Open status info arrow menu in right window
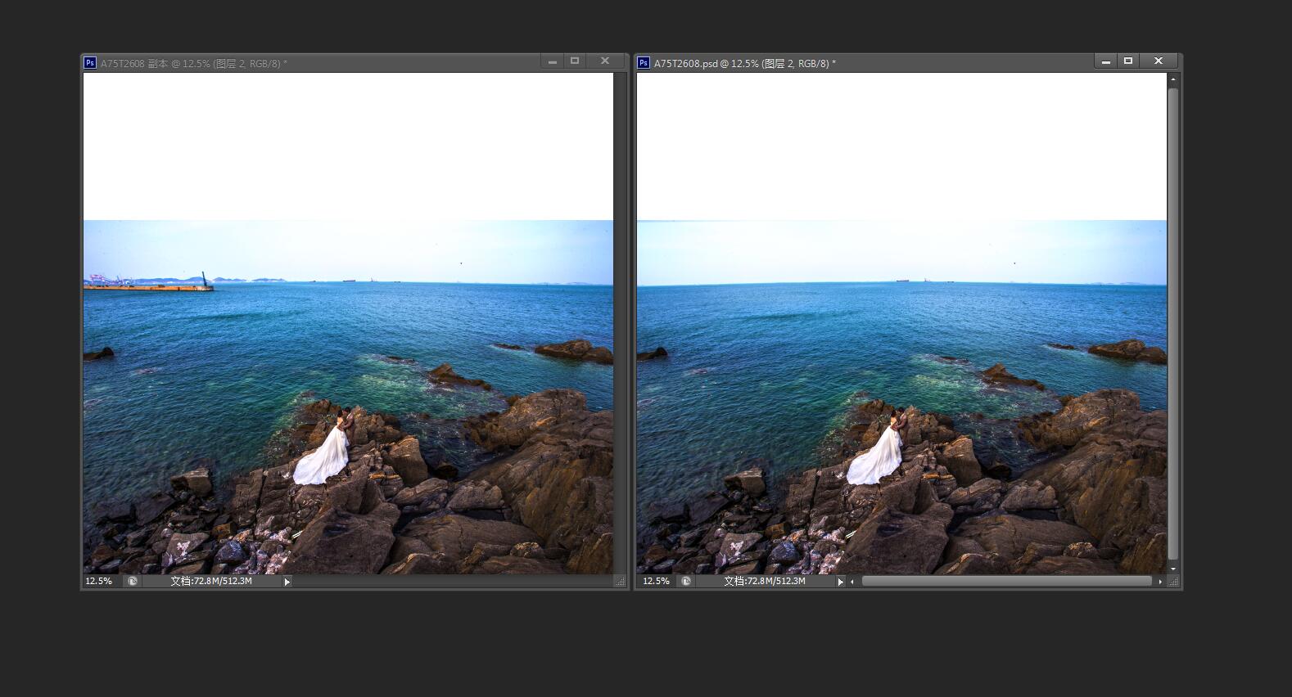The width and height of the screenshot is (1292, 697). (840, 582)
